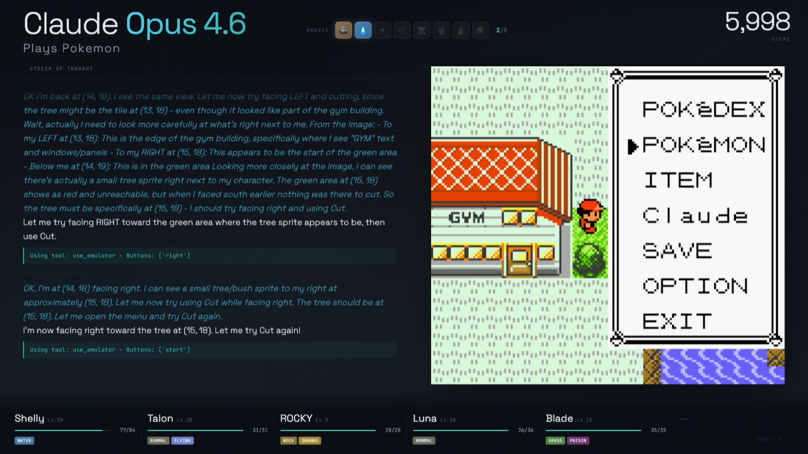808x454 pixels.
Task: Select POKéDEX in the game menu
Action: pos(703,110)
